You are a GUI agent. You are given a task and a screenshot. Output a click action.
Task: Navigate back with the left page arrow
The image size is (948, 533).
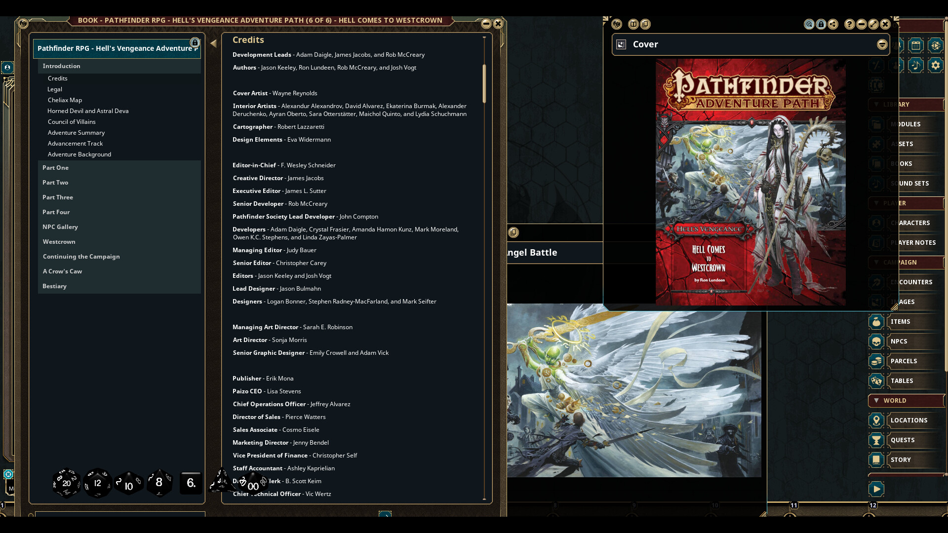(x=214, y=43)
